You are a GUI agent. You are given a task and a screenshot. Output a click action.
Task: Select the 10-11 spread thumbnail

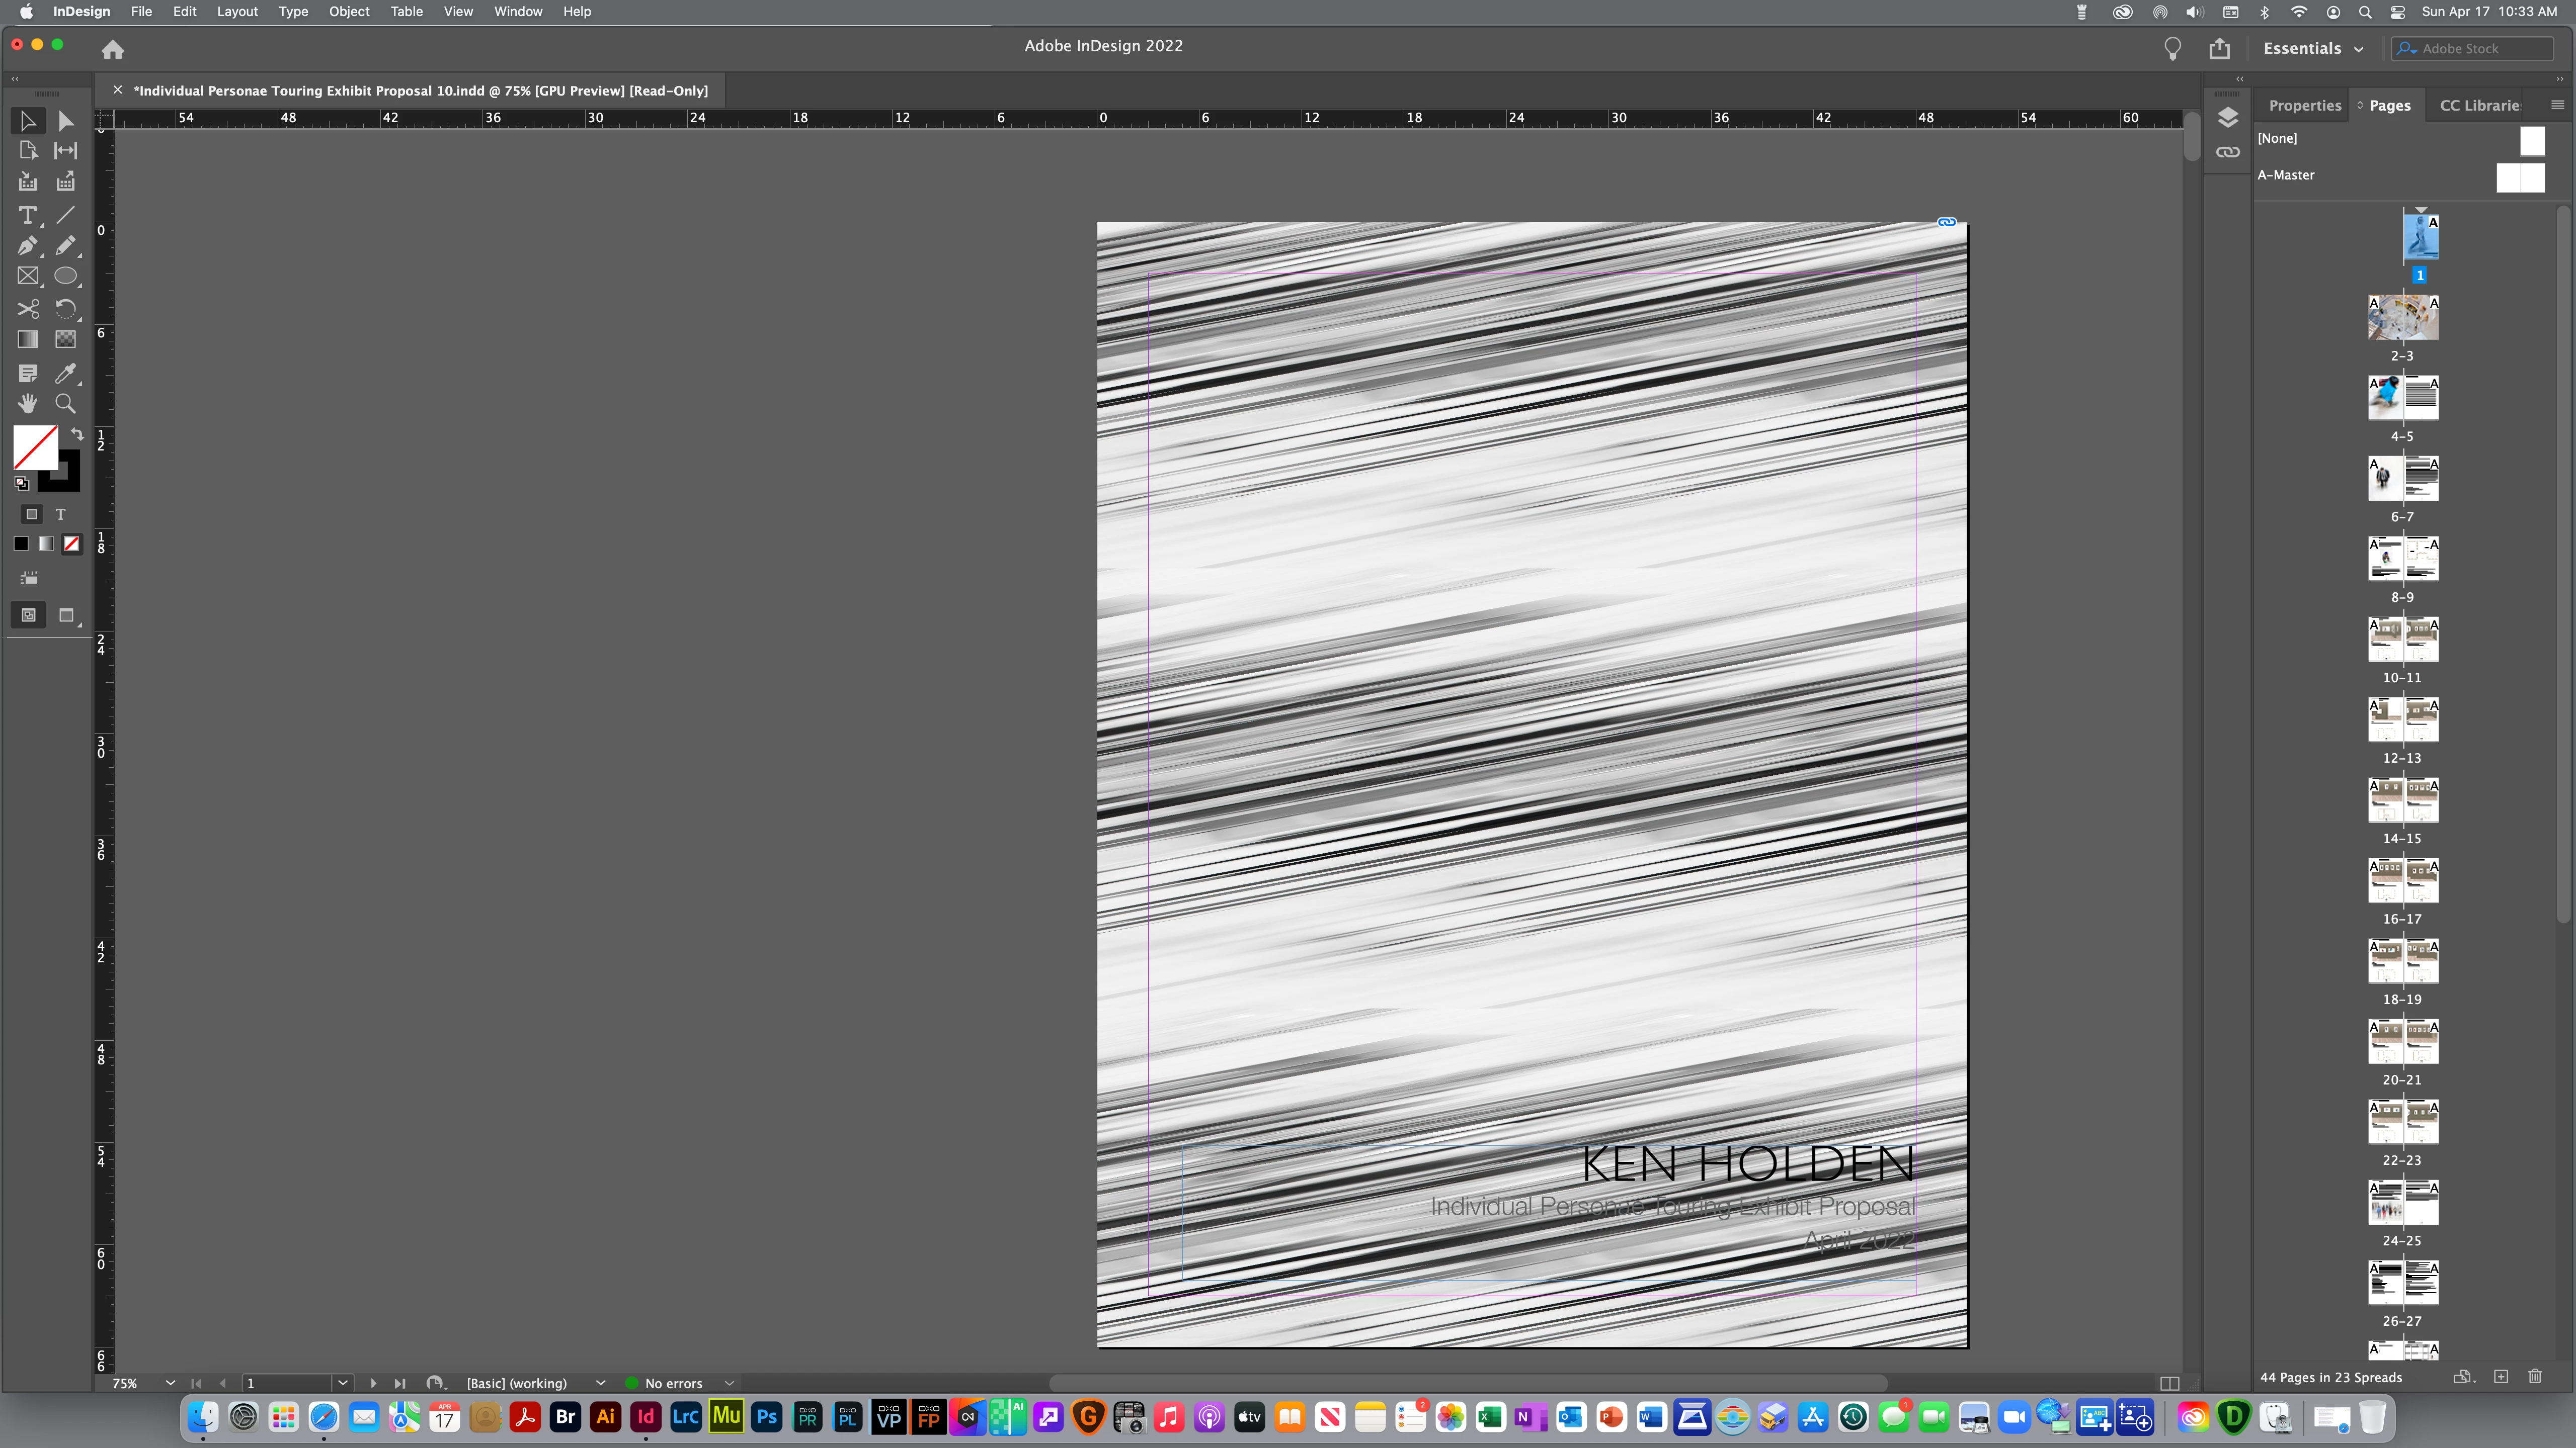2402,641
